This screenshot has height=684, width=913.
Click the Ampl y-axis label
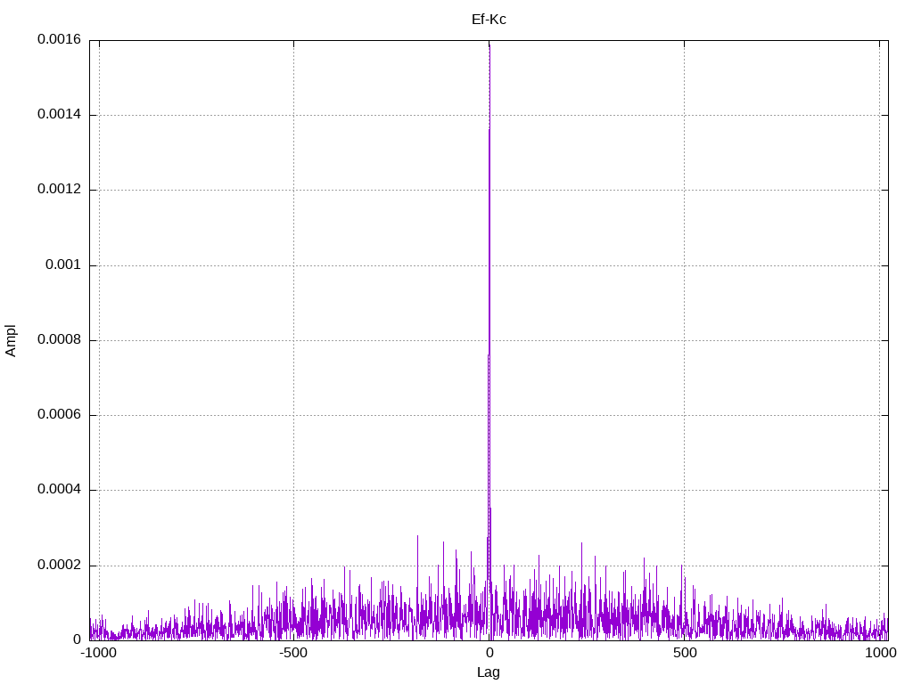[11, 341]
